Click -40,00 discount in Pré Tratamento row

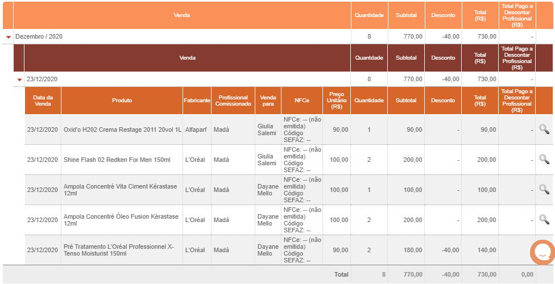pyautogui.click(x=450, y=250)
